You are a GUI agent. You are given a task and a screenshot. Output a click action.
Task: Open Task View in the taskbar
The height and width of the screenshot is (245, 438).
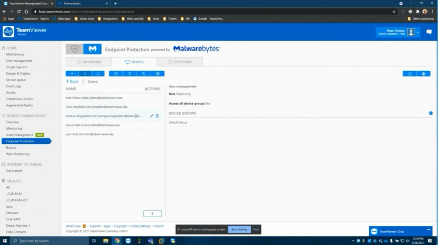pyautogui.click(x=94, y=241)
